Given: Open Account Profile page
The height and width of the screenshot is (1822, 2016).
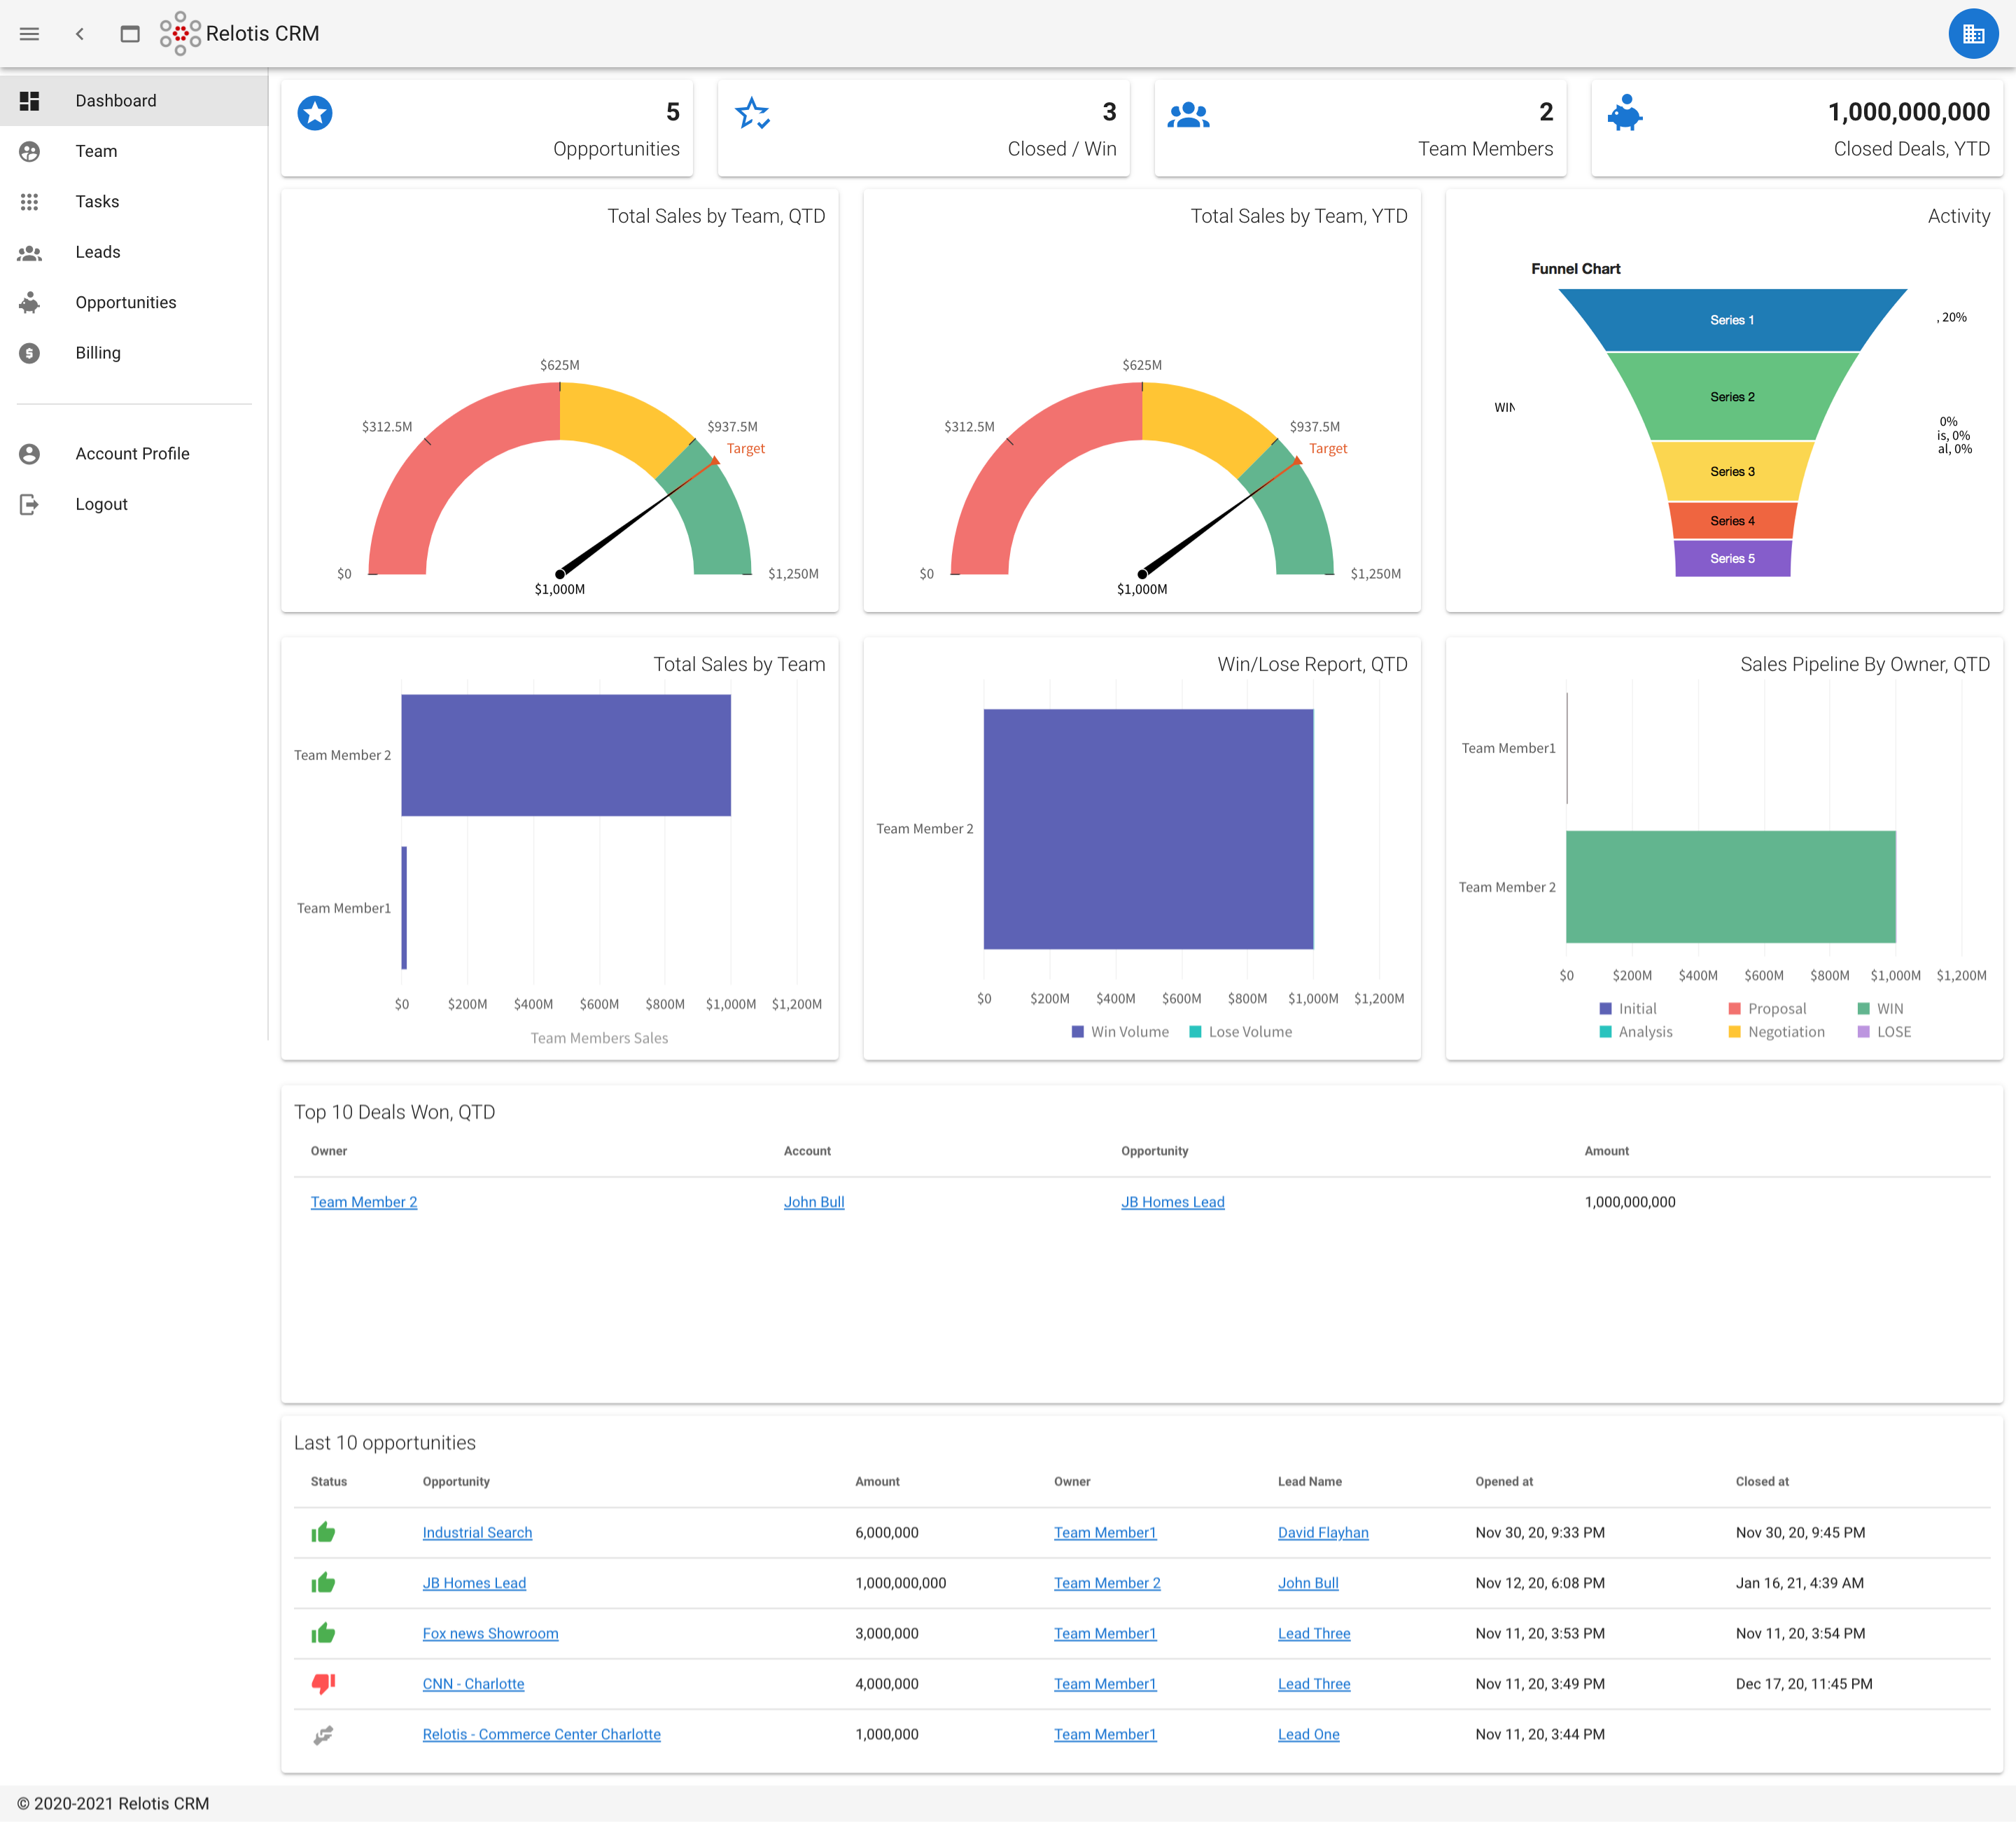Looking at the screenshot, I should pos(132,454).
